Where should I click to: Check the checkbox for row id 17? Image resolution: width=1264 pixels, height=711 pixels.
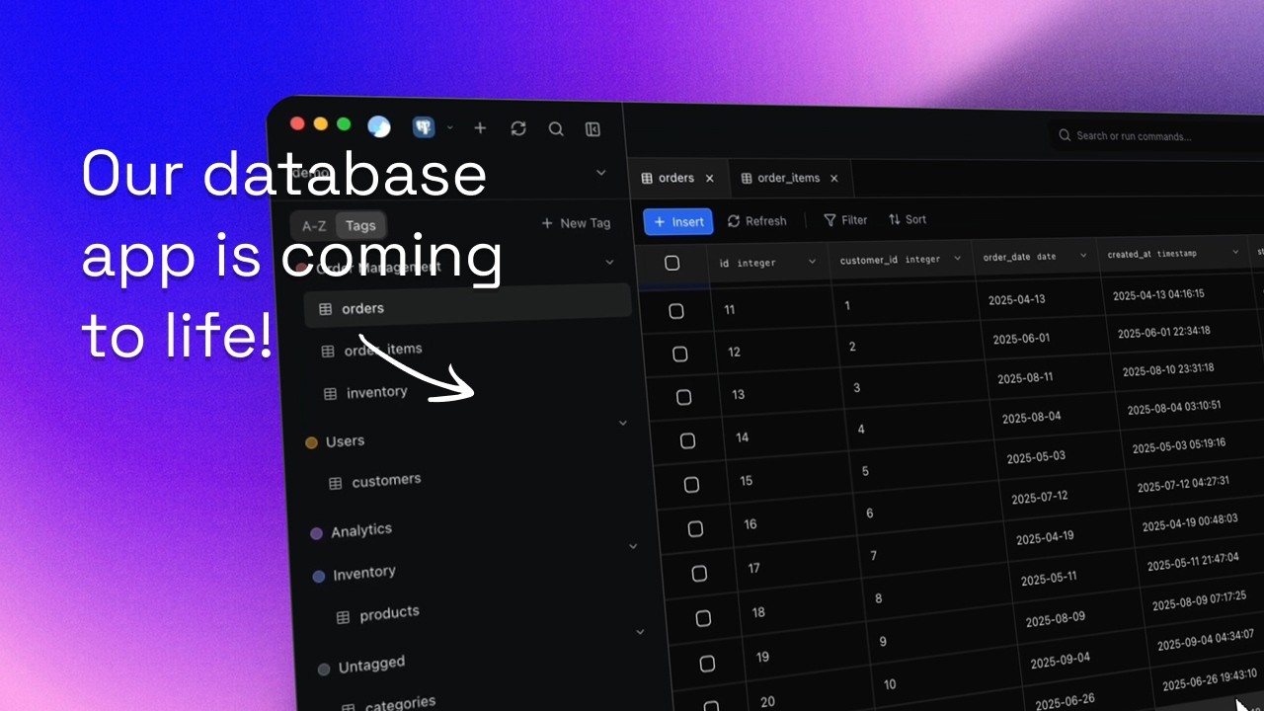click(x=699, y=573)
